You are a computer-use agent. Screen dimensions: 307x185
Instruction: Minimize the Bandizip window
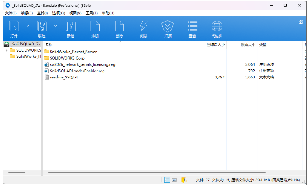click(x=272, y=5)
